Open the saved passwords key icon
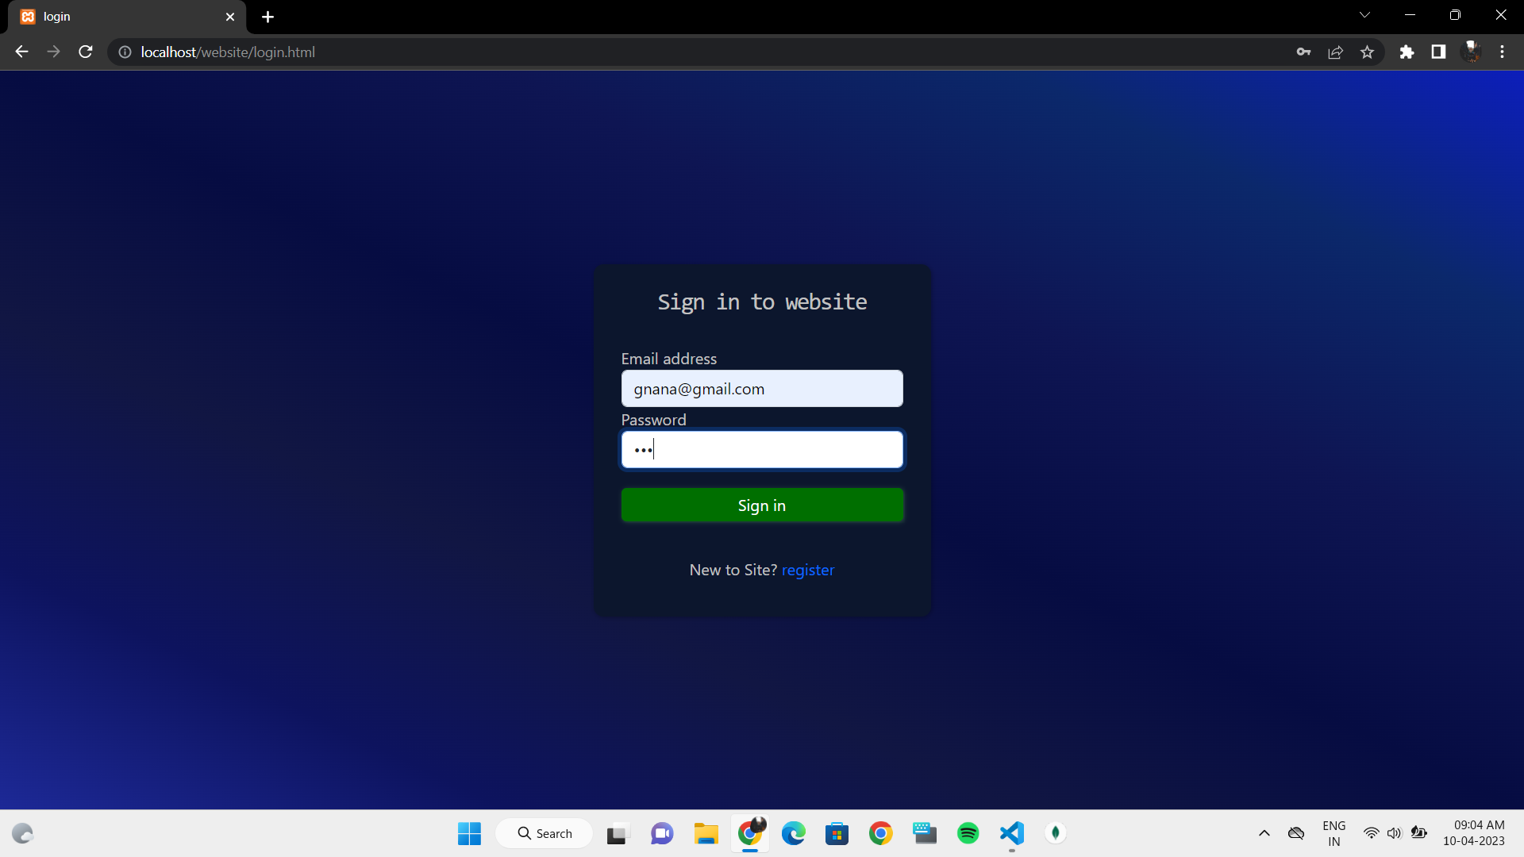Image resolution: width=1524 pixels, height=857 pixels. point(1303,52)
